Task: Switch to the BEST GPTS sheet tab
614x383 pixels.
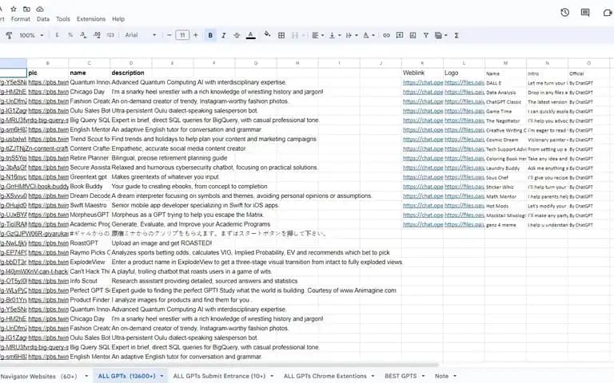Action: click(x=401, y=376)
